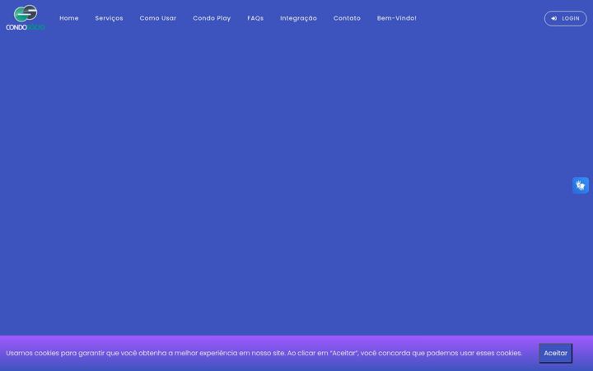Open the Condo Play page
Viewport: 593px width, 371px height.
click(212, 18)
